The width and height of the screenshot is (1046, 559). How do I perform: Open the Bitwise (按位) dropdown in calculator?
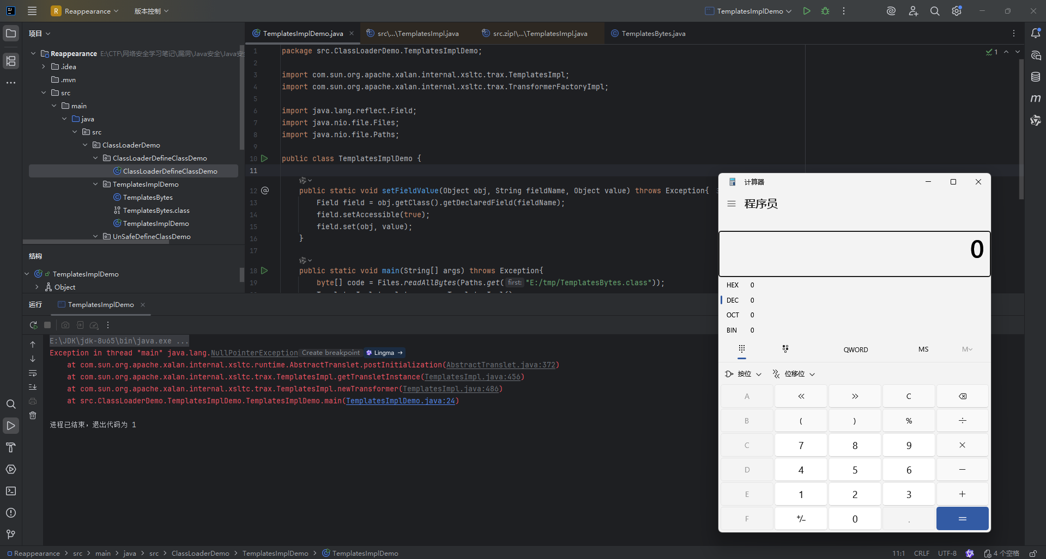click(x=743, y=374)
